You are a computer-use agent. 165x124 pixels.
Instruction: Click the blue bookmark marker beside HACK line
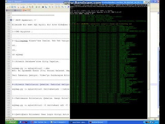point(11,20)
